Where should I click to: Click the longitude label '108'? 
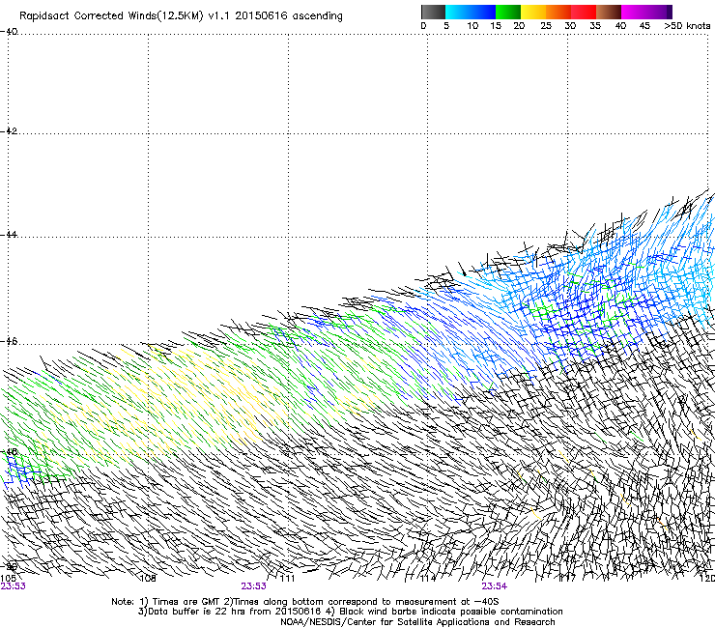(148, 579)
